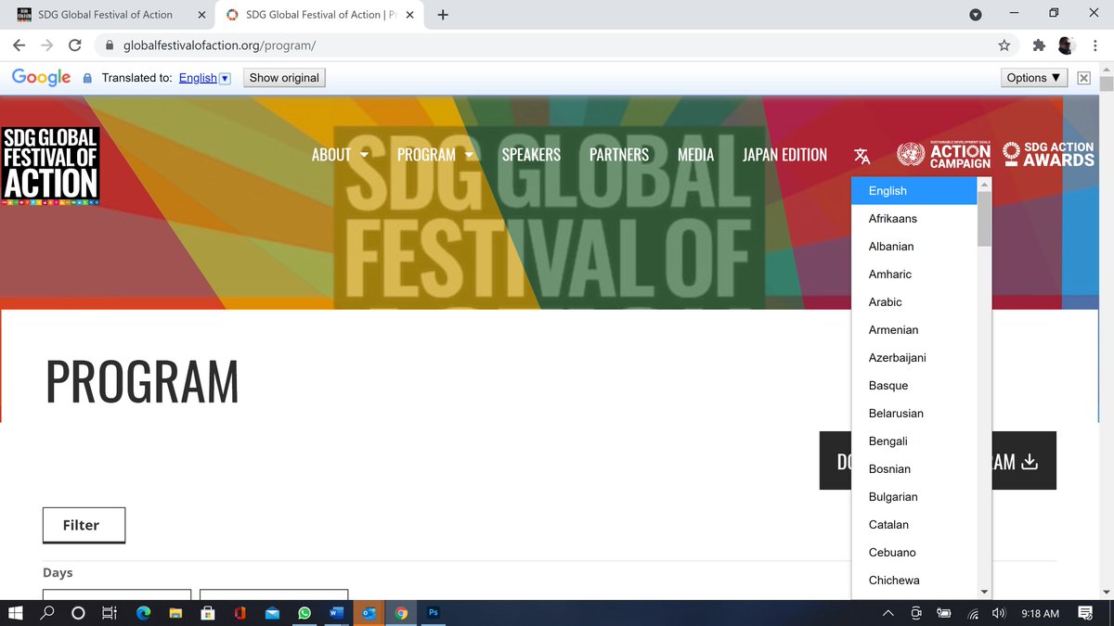
Task: Click the SDG Global Festival of Action logo
Action: click(50, 165)
